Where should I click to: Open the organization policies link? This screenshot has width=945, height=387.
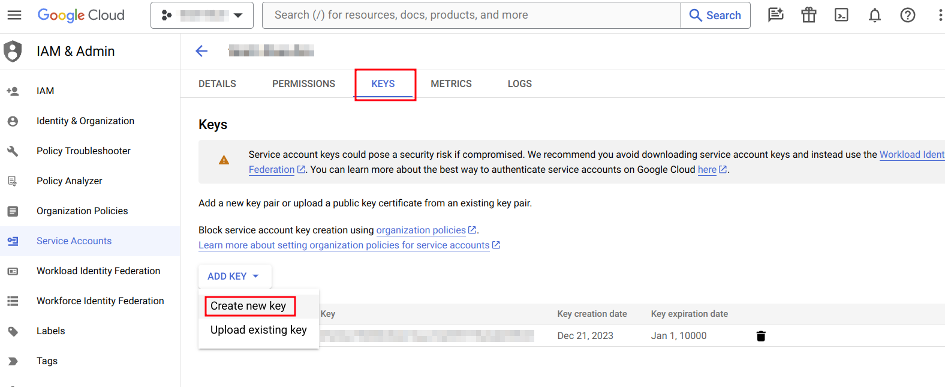[421, 230]
